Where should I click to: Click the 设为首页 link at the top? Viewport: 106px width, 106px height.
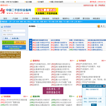41,2
